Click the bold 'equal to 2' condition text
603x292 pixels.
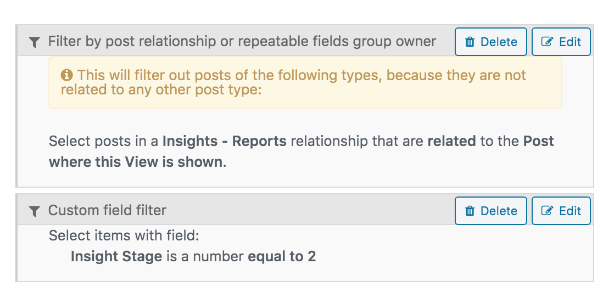pos(282,257)
